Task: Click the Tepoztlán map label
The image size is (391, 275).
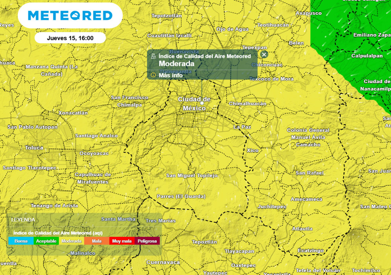Action: 205,242
